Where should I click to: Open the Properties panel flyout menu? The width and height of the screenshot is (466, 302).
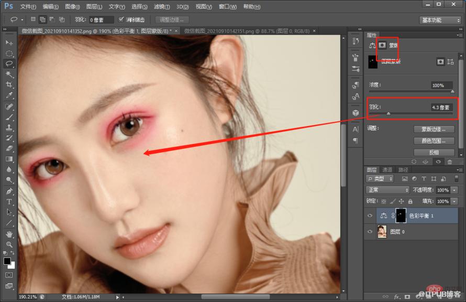459,35
